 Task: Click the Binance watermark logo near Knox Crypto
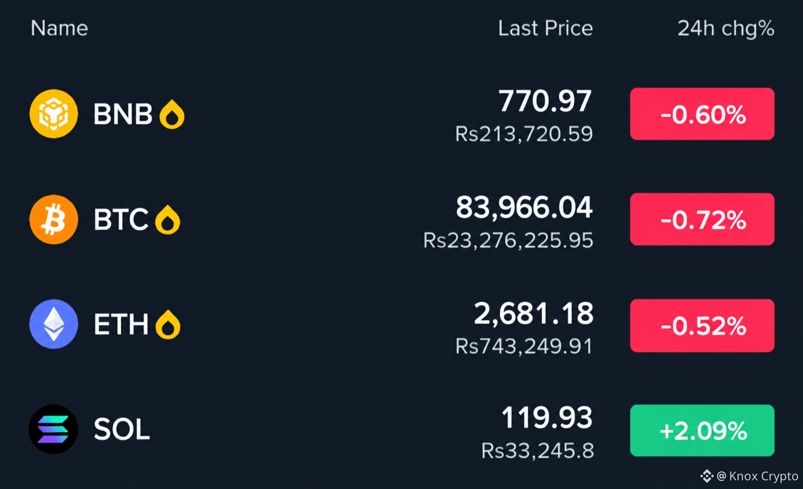pos(707,476)
